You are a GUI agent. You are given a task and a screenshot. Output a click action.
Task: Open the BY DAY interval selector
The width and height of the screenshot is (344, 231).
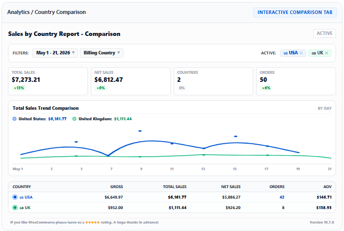tap(325, 108)
